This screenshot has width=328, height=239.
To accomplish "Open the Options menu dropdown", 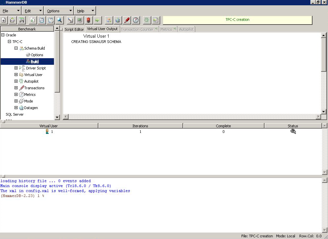I will [58, 11].
